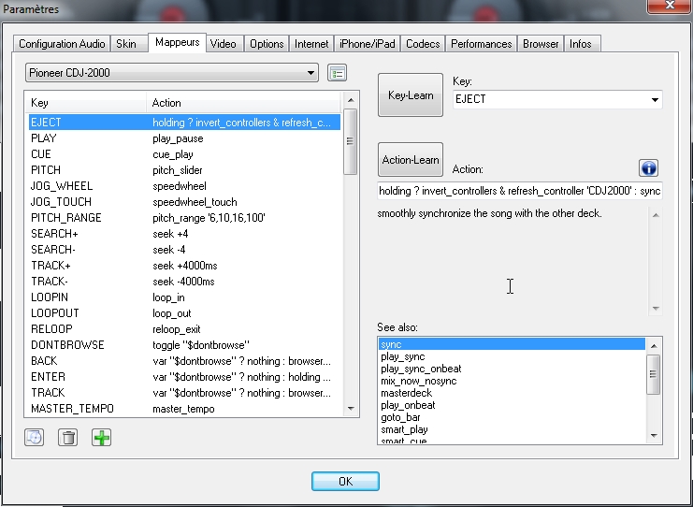Add new mapping with green plus
This screenshot has width=693, height=507.
point(101,438)
